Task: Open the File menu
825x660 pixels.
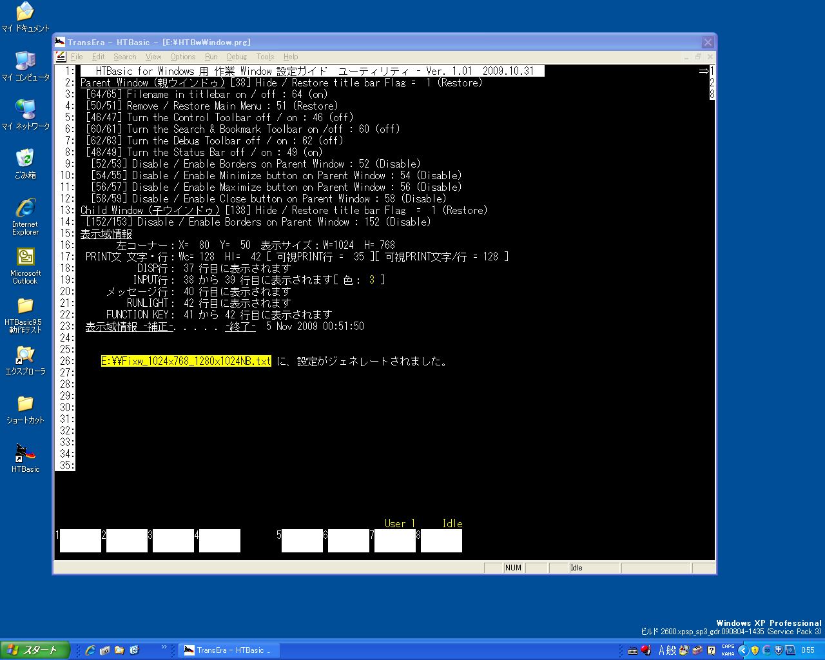Action: click(77, 57)
